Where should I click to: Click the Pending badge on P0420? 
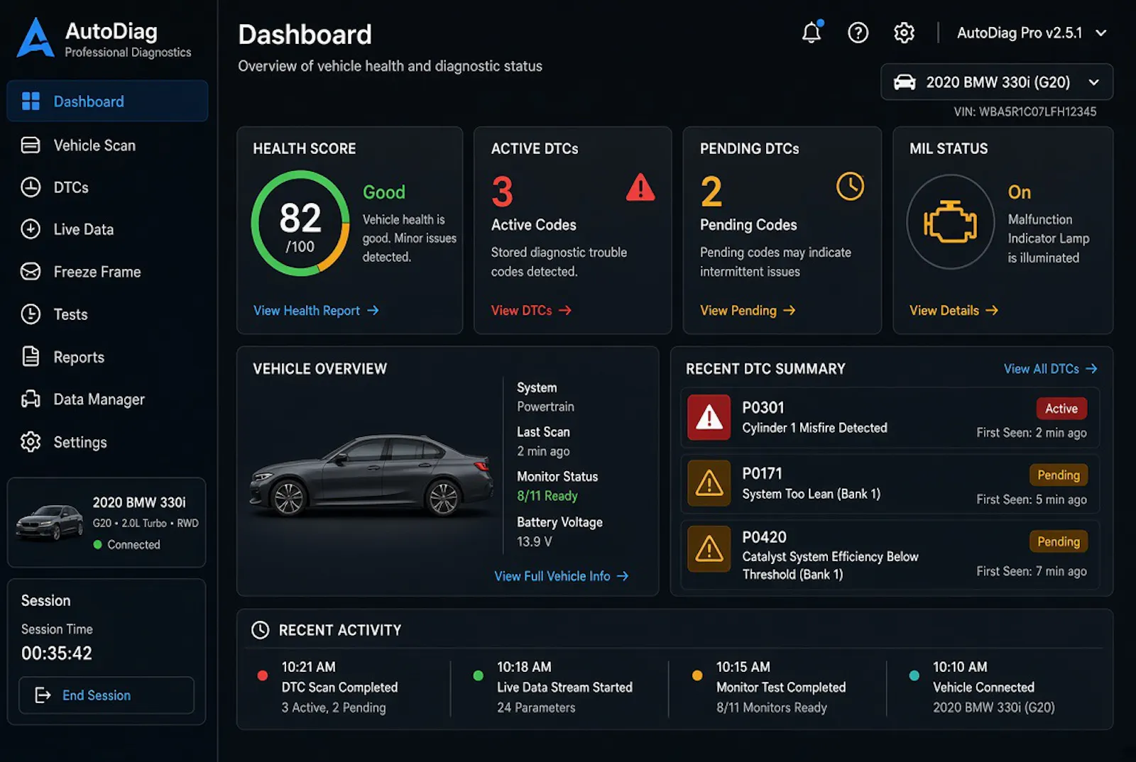(x=1059, y=542)
